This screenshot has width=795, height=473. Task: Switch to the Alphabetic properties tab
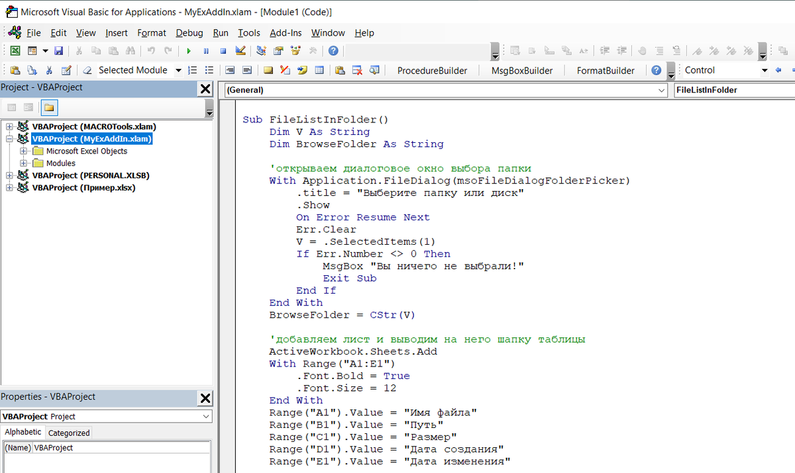23,432
